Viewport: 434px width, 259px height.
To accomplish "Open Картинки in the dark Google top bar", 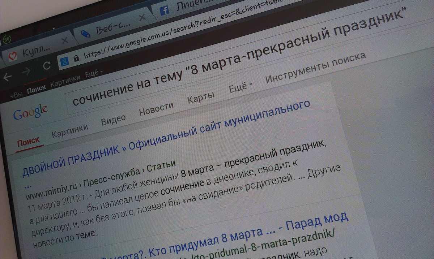I will pyautogui.click(x=65, y=81).
